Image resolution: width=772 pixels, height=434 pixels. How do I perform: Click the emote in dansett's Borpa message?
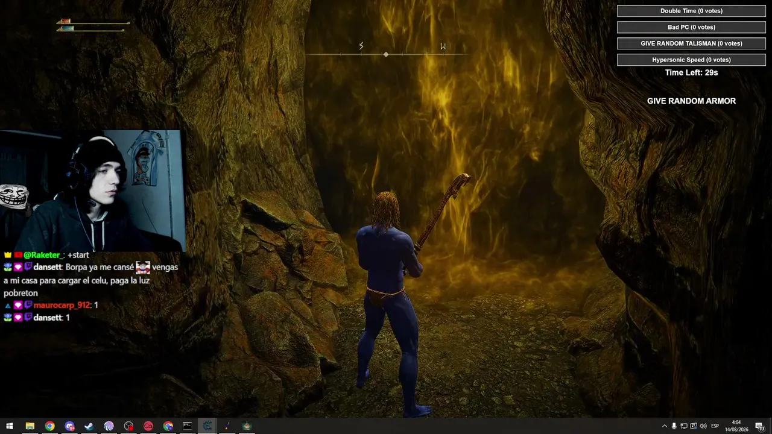click(143, 268)
